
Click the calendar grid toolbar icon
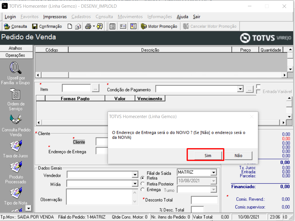point(112,26)
